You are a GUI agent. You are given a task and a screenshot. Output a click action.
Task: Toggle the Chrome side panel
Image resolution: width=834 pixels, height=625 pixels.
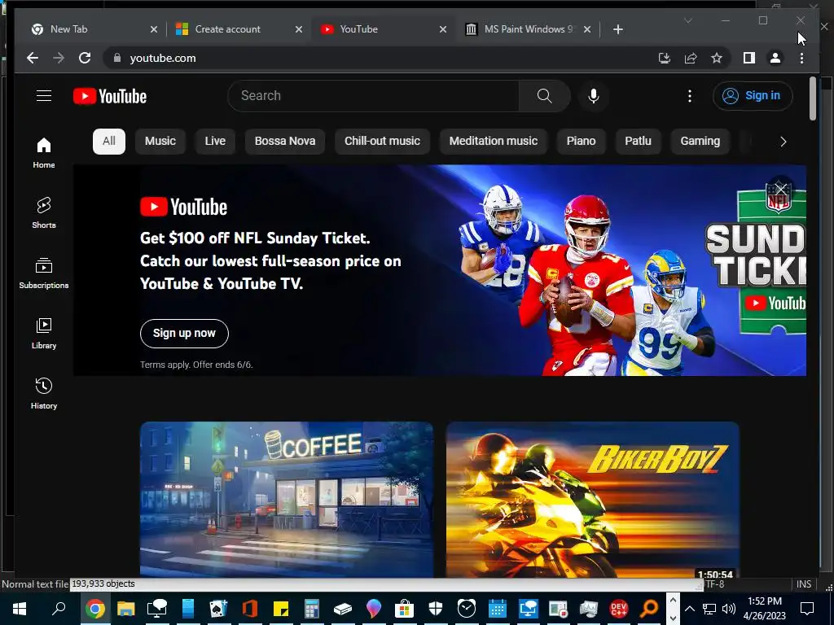tap(749, 58)
